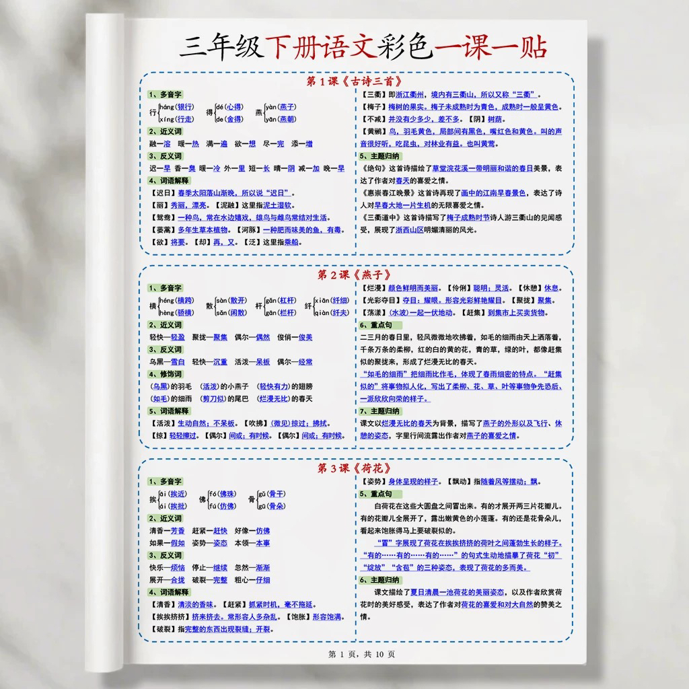Click the antonym pair "快乐—烦恼"
Image resolution: width=689 pixels, height=689 pixels.
pyautogui.click(x=167, y=567)
